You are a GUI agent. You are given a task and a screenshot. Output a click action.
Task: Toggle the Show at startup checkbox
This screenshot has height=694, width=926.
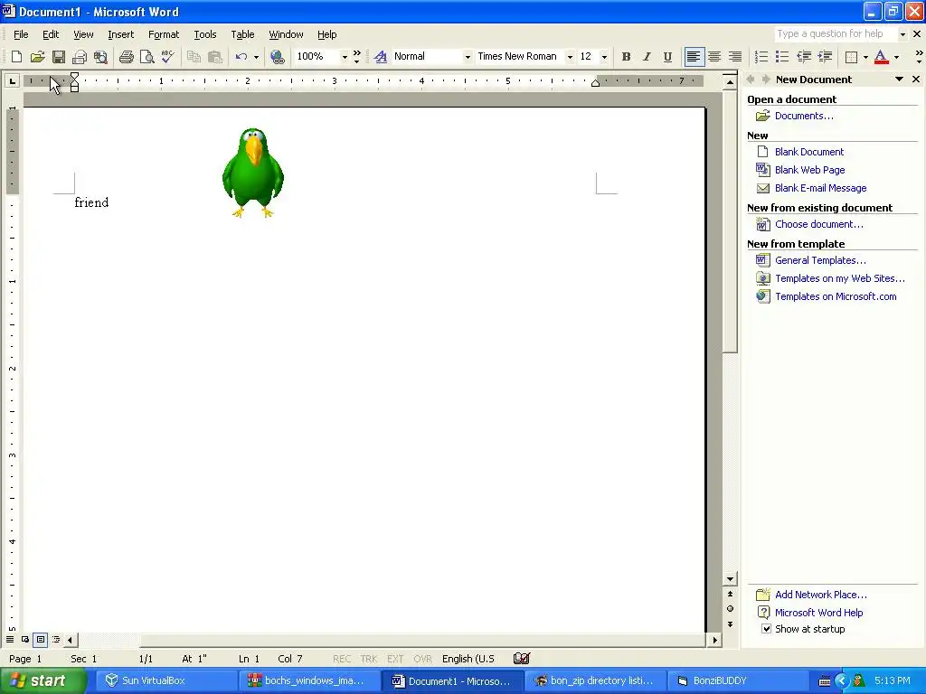pos(766,629)
